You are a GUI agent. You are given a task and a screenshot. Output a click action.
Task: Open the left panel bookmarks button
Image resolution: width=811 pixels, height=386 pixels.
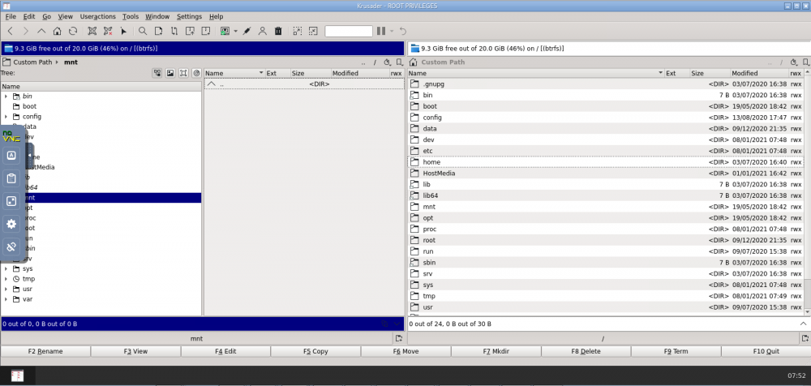point(399,62)
